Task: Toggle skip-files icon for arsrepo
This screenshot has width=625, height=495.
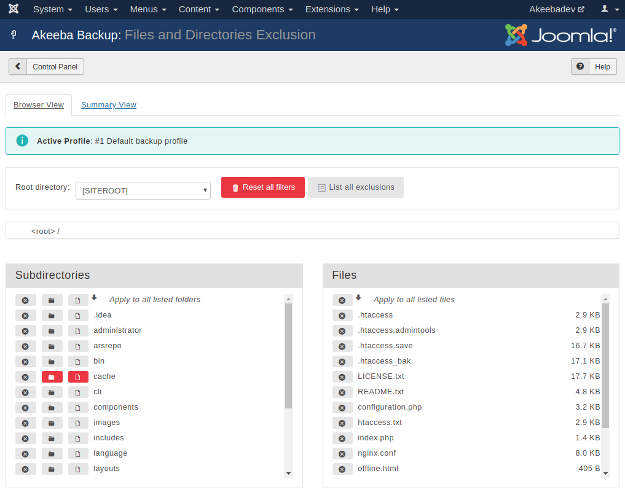Action: pos(78,346)
